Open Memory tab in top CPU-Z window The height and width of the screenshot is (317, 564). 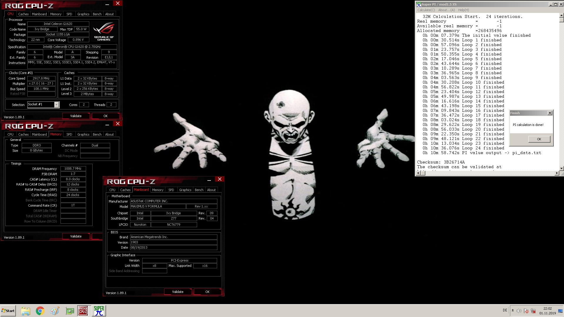[56, 14]
